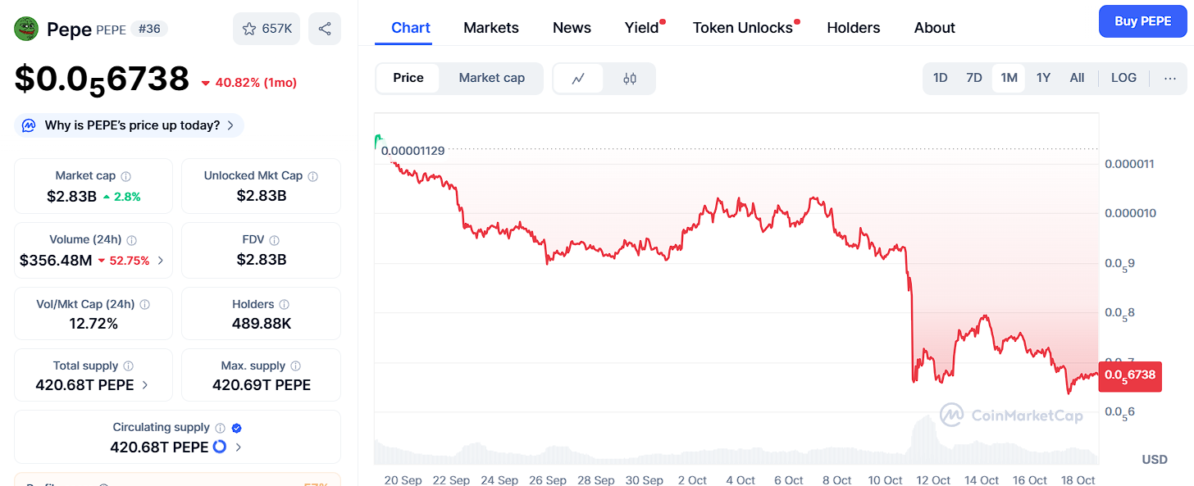Select the 7D time range
Screen dimensions: 1194x486
(974, 78)
